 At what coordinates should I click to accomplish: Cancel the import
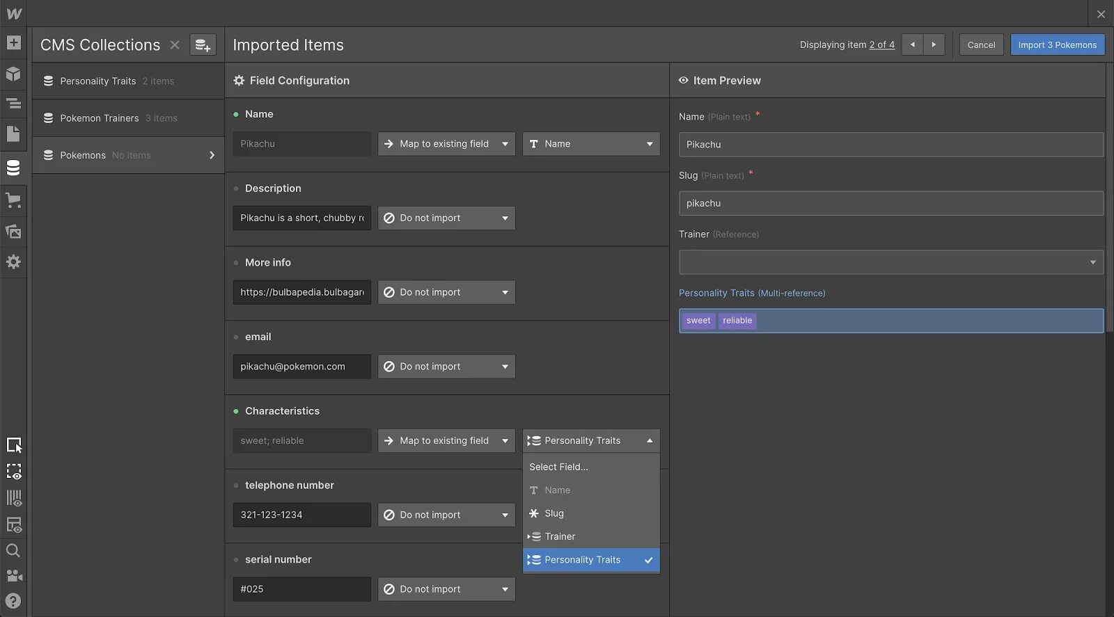pyautogui.click(x=981, y=45)
